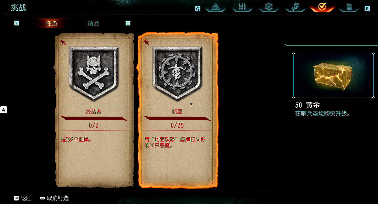This screenshot has height=204, width=378.
Task: Click the 终结者 progress bar
Action: pos(94,118)
